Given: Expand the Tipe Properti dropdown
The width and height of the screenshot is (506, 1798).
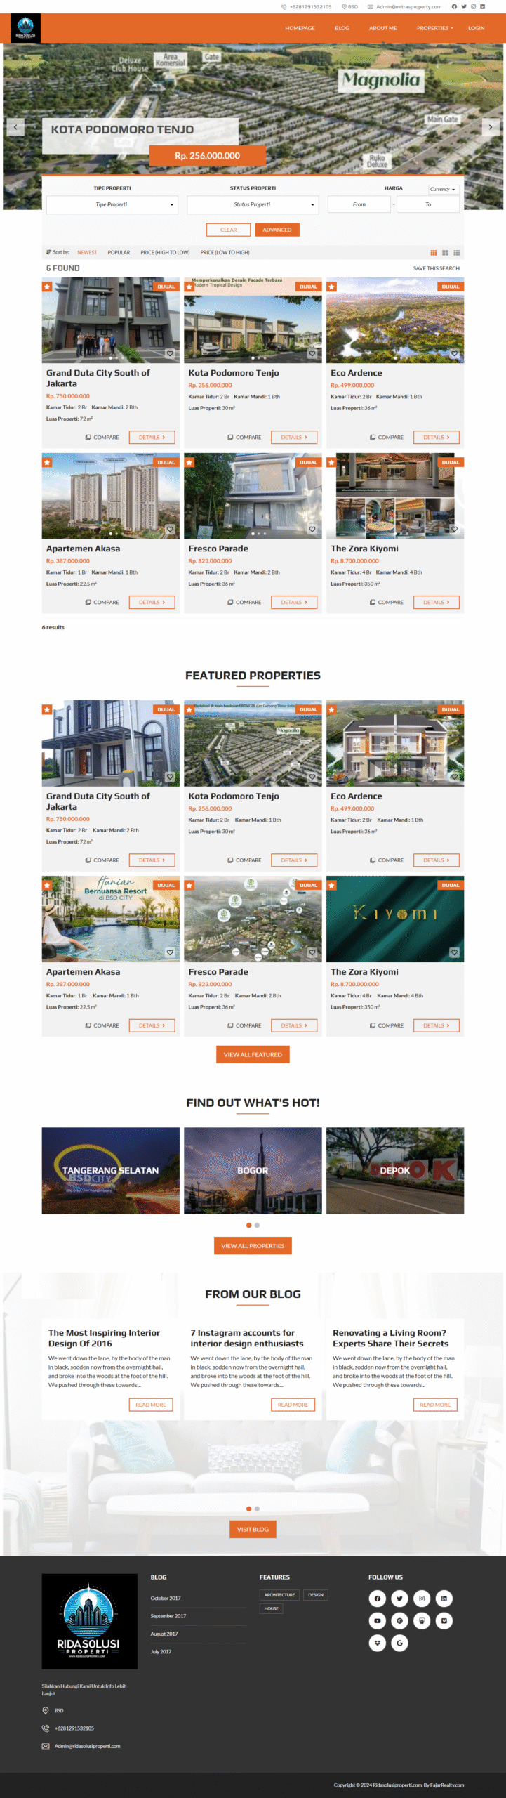Looking at the screenshot, I should click(112, 204).
